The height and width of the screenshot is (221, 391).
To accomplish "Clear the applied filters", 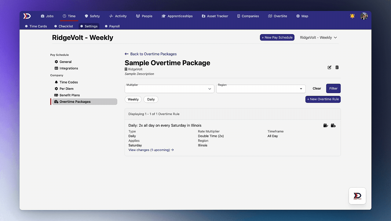I will 317,89.
